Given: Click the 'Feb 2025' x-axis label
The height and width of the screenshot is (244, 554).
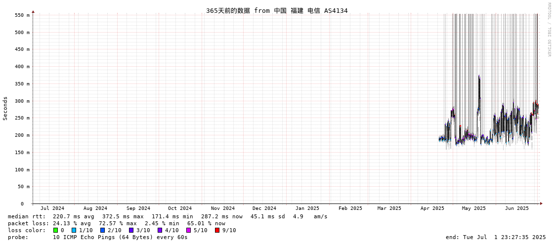Looking at the screenshot, I should 350,208.
